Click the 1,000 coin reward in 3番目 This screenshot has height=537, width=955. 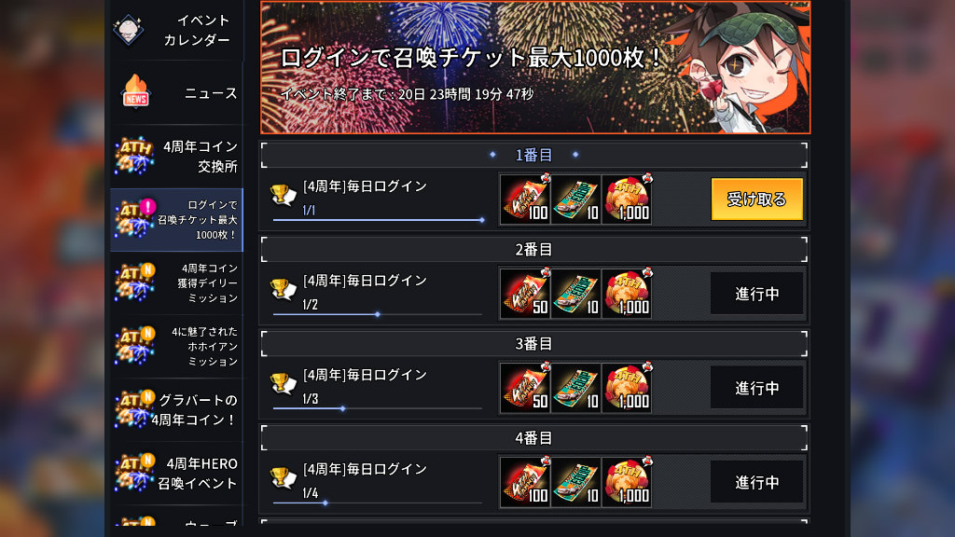click(x=626, y=388)
